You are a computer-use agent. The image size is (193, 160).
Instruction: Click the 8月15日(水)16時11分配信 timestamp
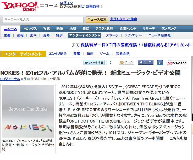pos(41,79)
